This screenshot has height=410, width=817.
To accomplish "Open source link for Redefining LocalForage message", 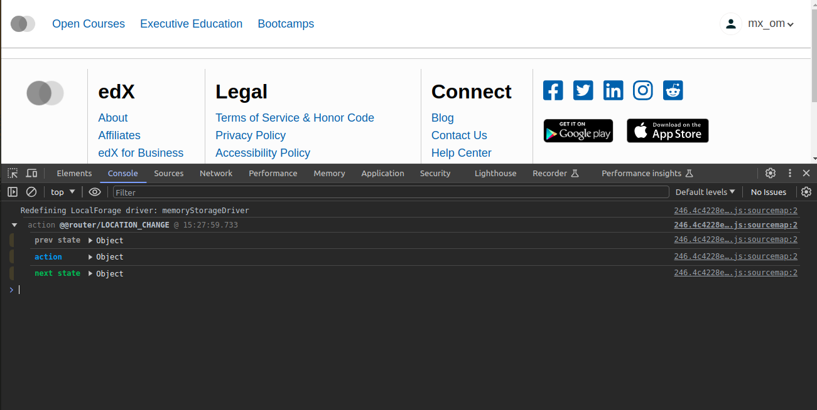I will pos(735,211).
